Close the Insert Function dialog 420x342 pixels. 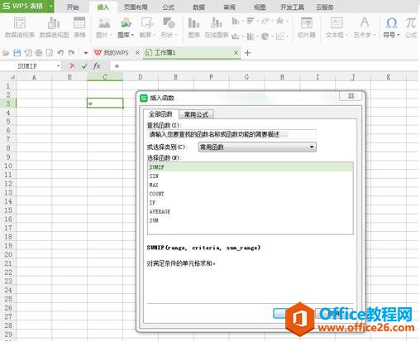[351, 96]
